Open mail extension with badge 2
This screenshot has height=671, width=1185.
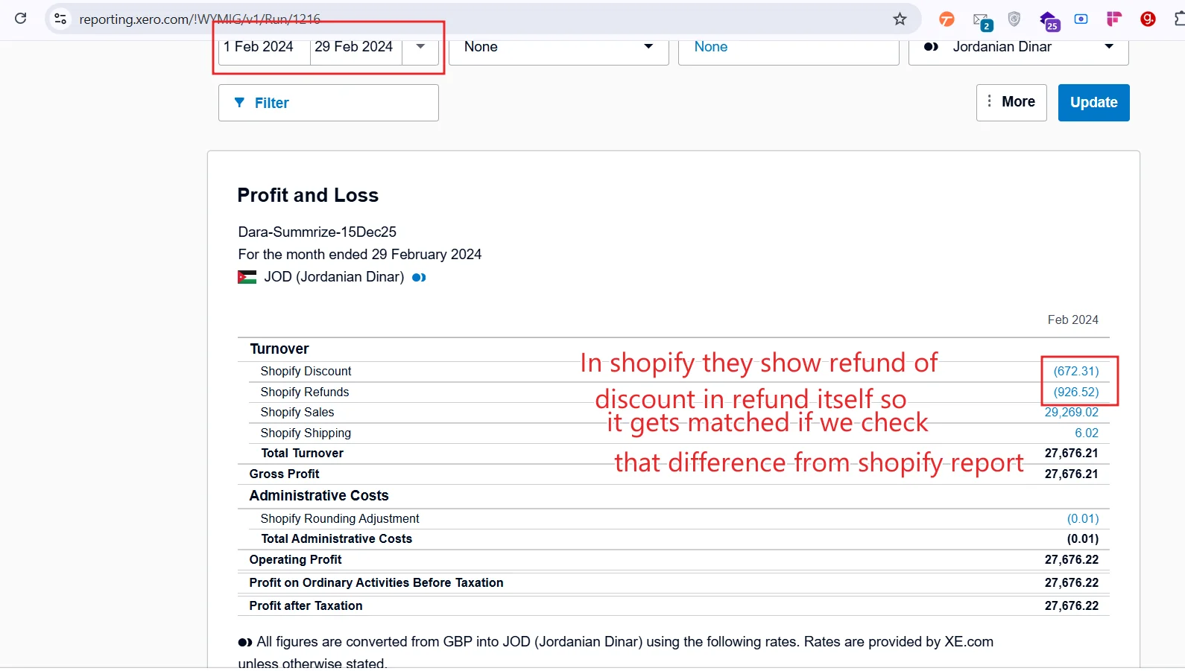coord(982,20)
